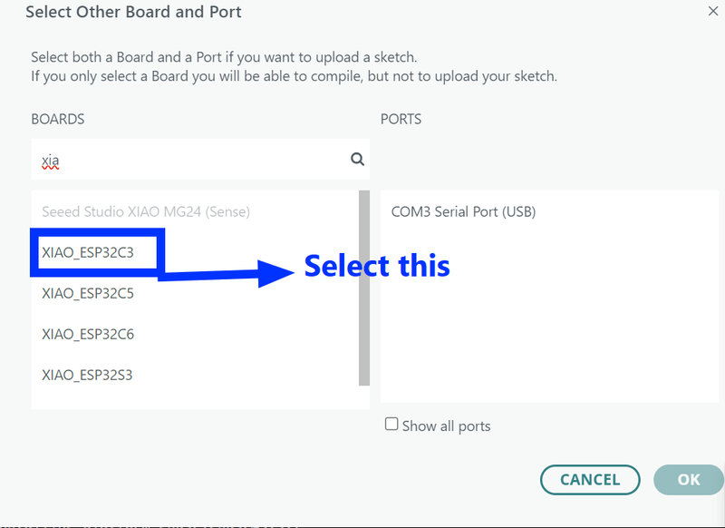Click the dialog title 'Select Other Board and Port'
Viewport: 725px width, 528px height.
(133, 13)
